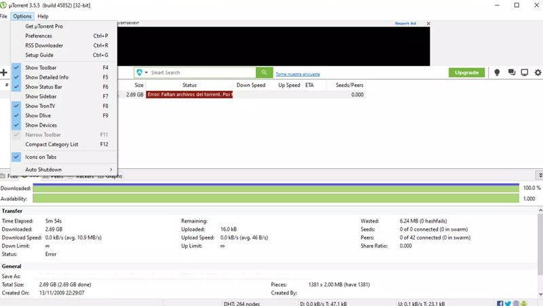Screen dimensions: 543x306
Task: Toggle Show Status Bar option
Action: point(64,87)
